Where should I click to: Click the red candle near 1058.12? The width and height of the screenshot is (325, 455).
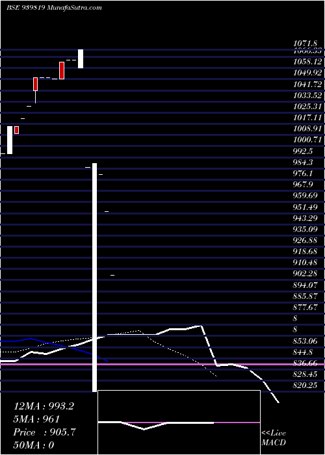pos(62,70)
